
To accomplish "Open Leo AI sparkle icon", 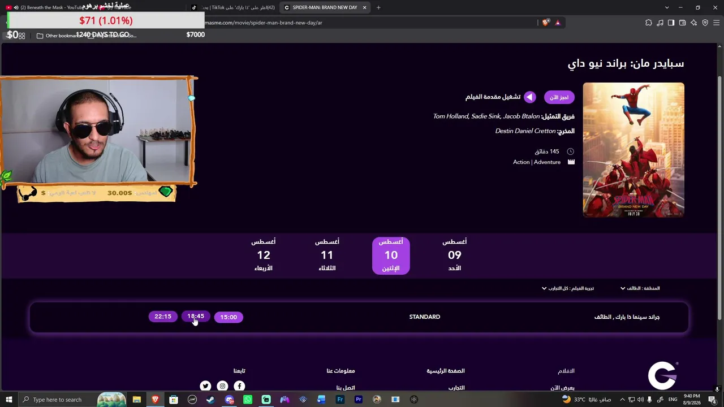I will tap(693, 23).
